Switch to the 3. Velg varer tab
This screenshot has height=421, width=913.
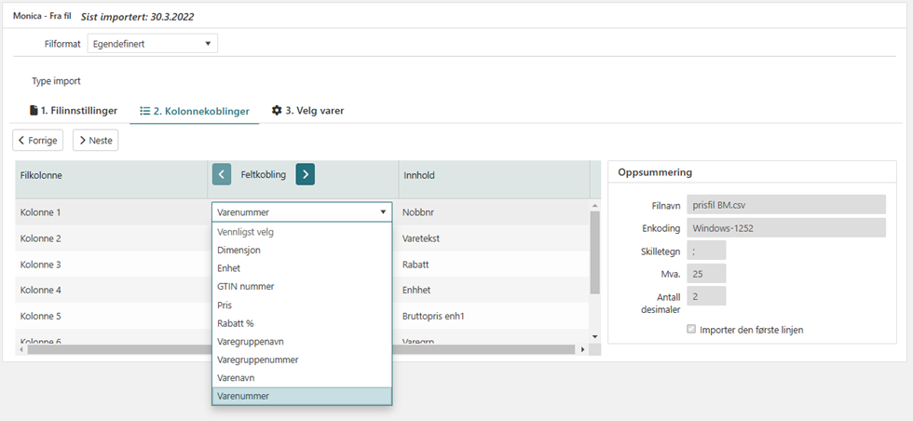[x=307, y=111]
